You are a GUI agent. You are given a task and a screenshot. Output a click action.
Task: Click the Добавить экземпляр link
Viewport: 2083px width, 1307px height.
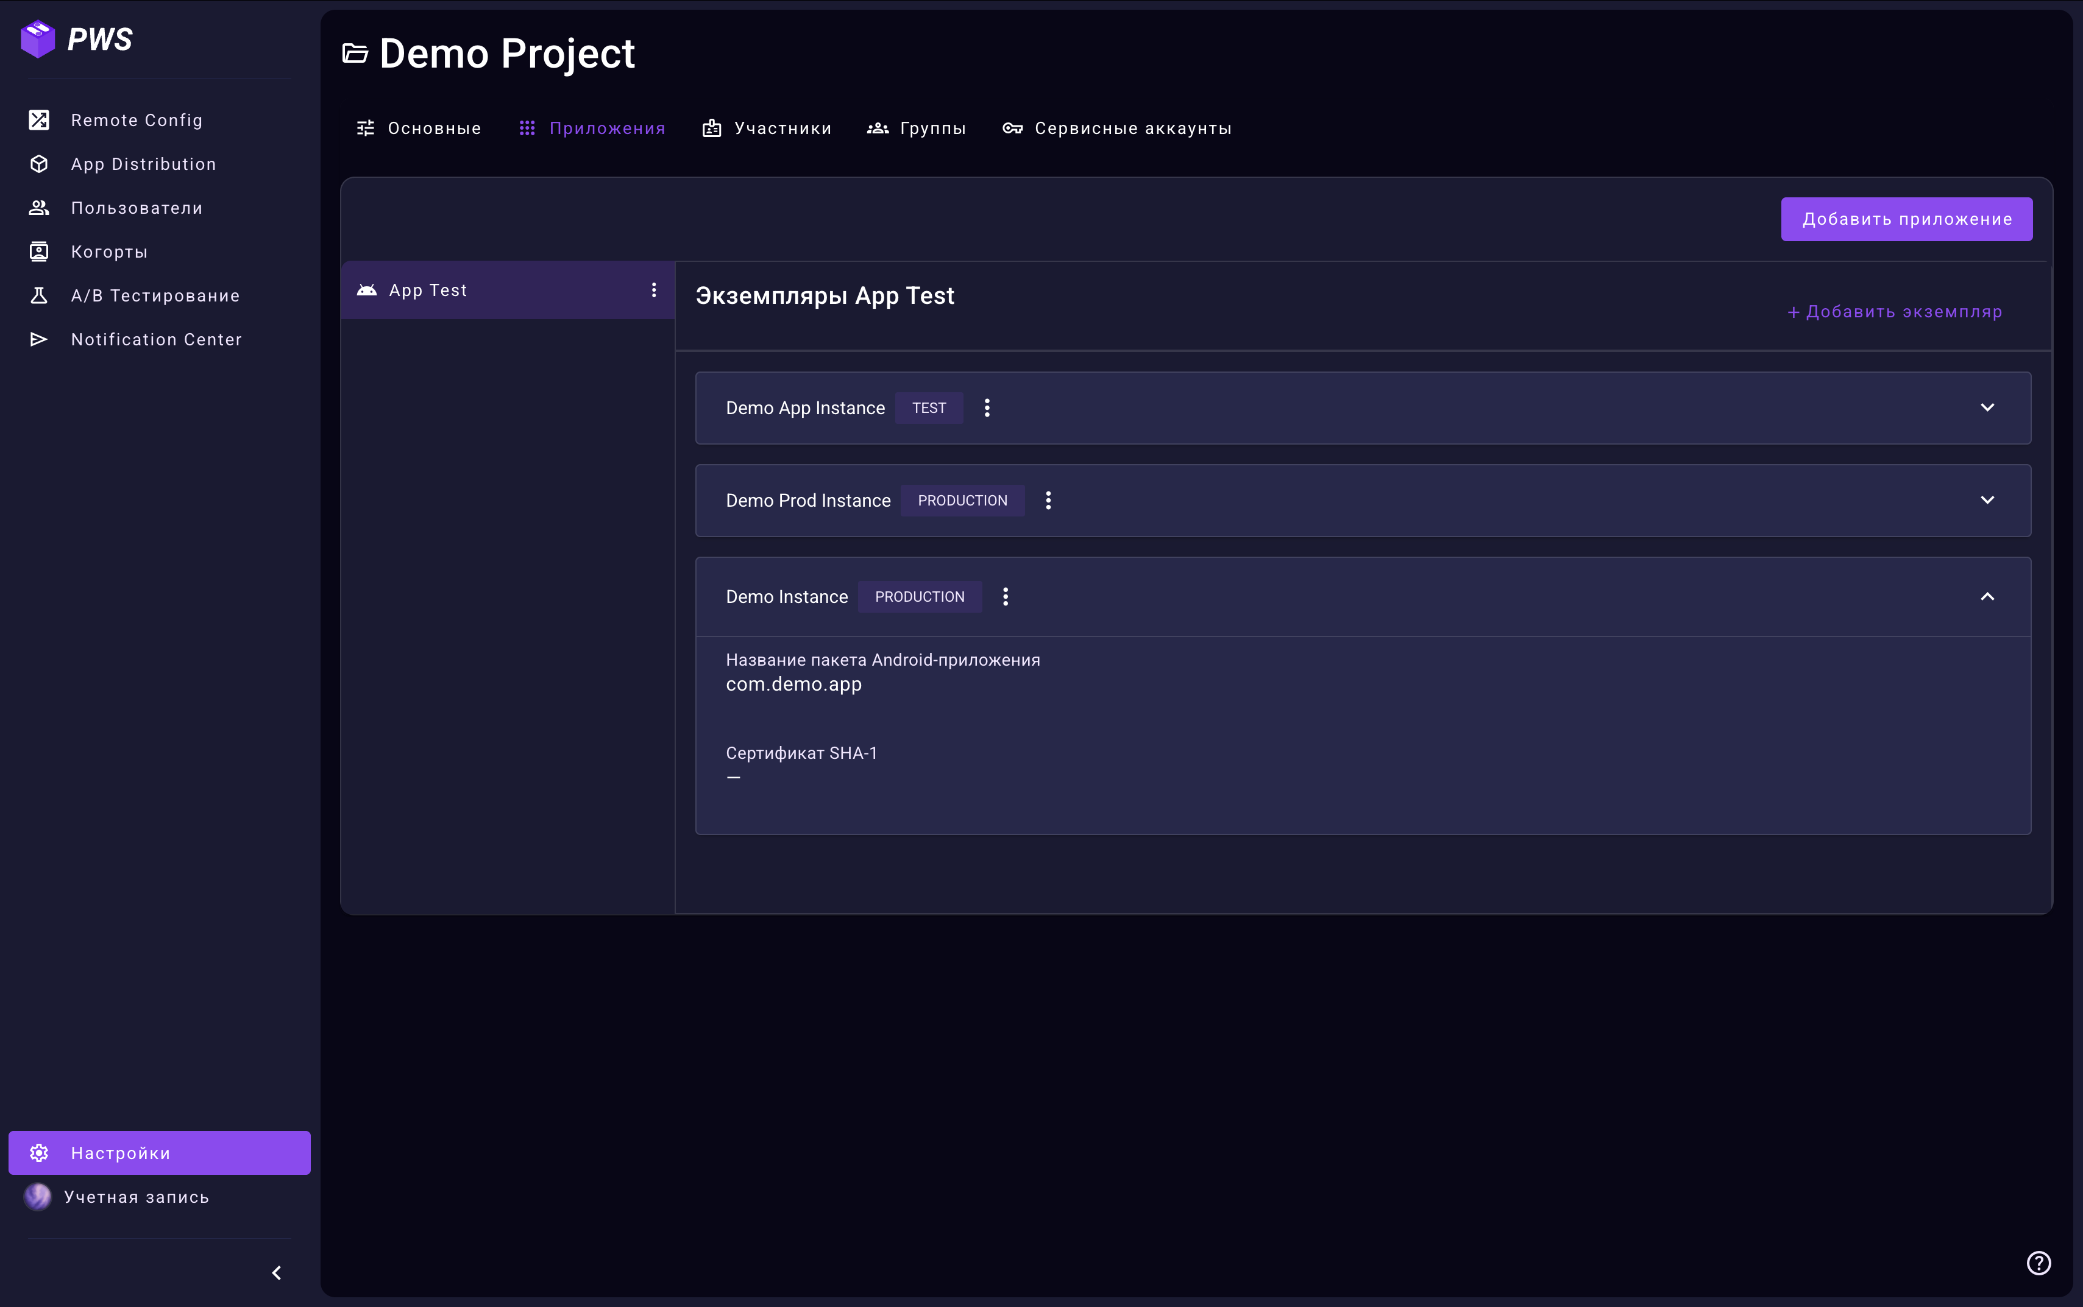(1893, 312)
